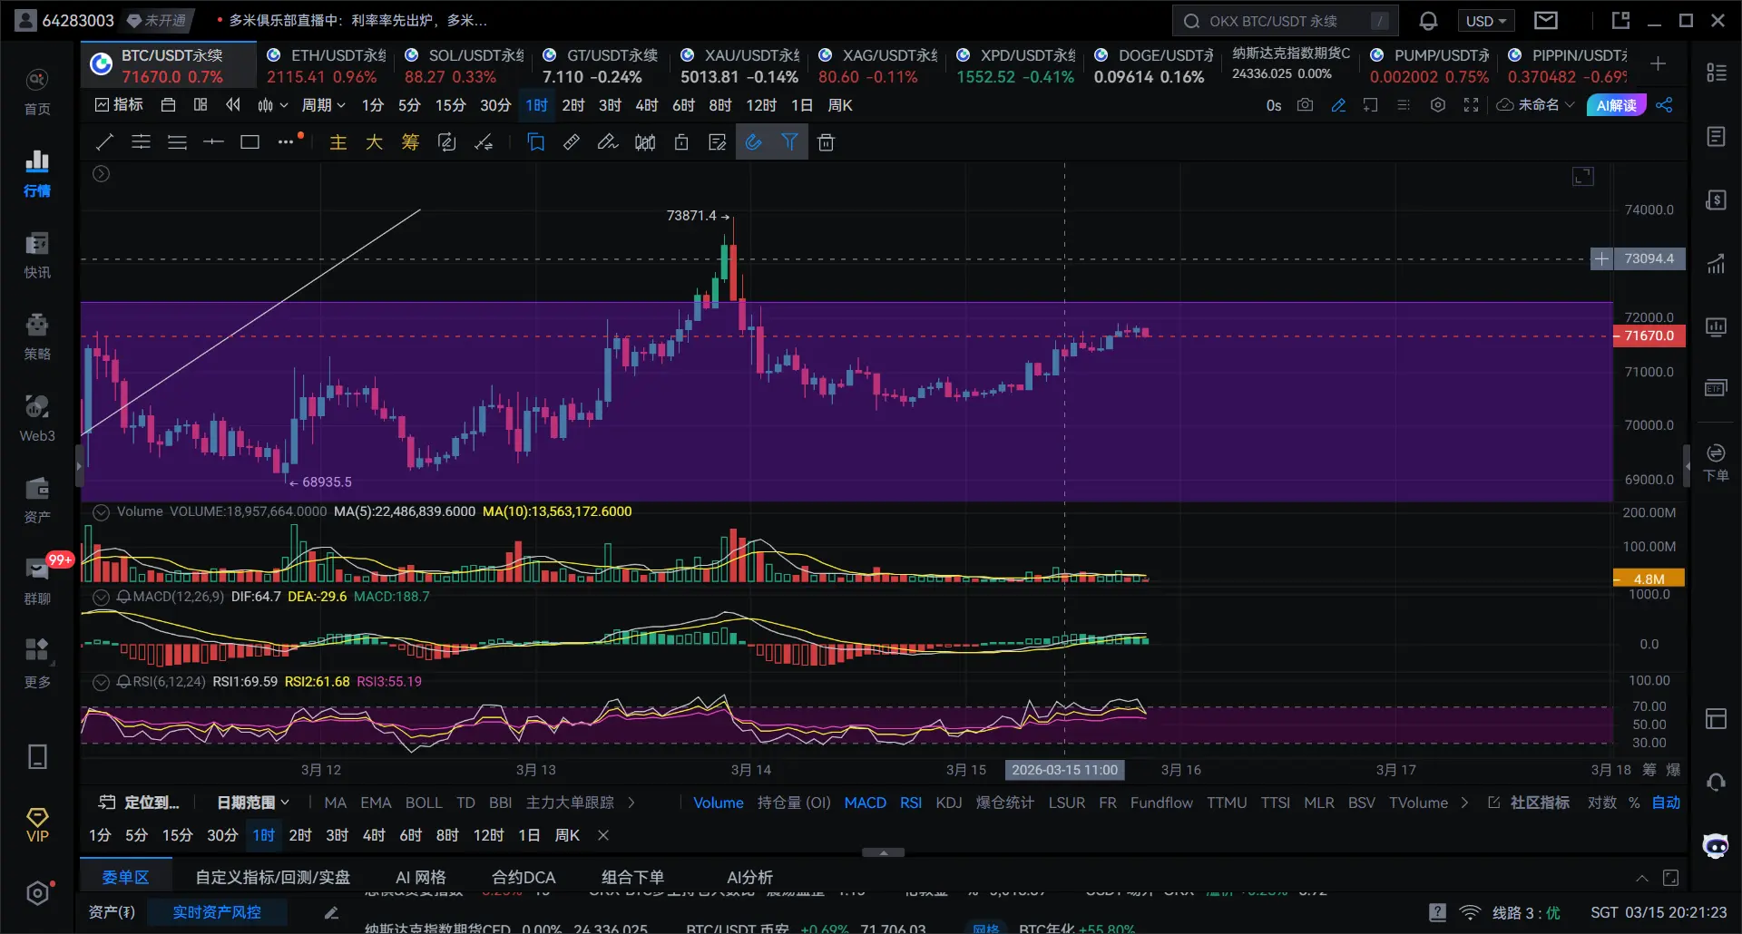The height and width of the screenshot is (934, 1742).
Task: Open 策略 strategy section
Action: [x=37, y=337]
